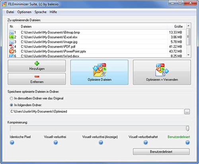Open help icon under Visuell verlustfrei (Anzeige)
This screenshot has height=164, width=199.
point(101,143)
